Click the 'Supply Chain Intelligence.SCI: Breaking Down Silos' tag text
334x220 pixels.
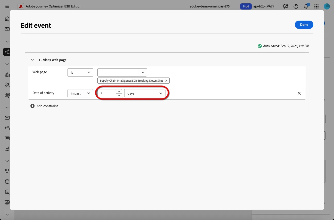tap(131, 81)
